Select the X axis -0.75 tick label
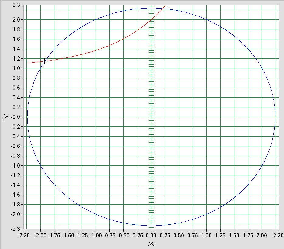This screenshot has height=249, width=284. pos(109,235)
